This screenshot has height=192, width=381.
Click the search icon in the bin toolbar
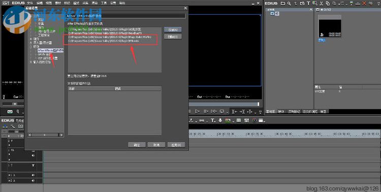point(289,4)
